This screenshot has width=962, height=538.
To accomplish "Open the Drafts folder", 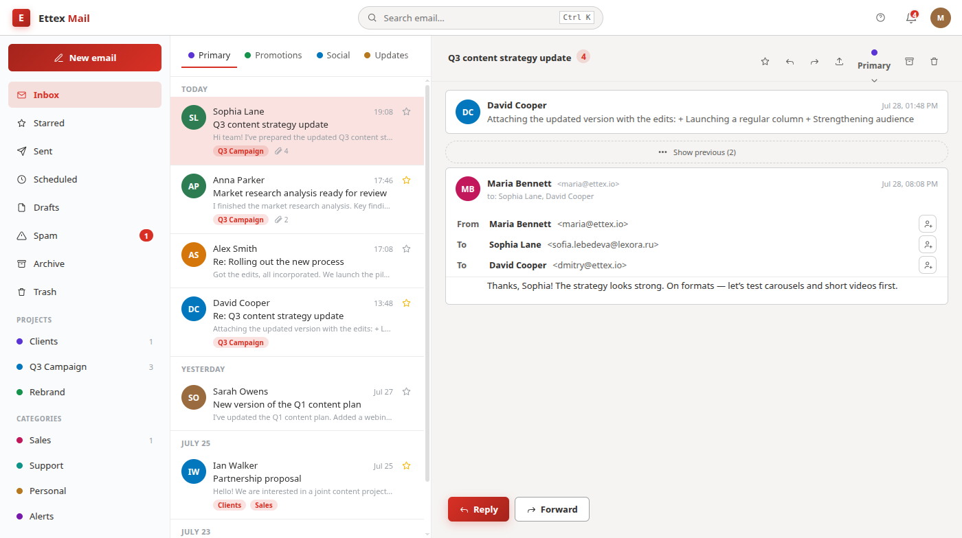I will 85,207.
